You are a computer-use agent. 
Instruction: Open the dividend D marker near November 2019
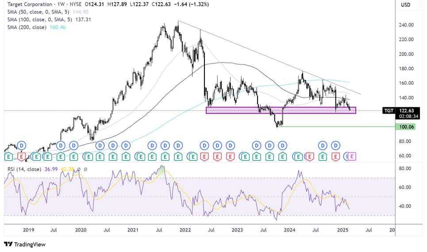74,145
